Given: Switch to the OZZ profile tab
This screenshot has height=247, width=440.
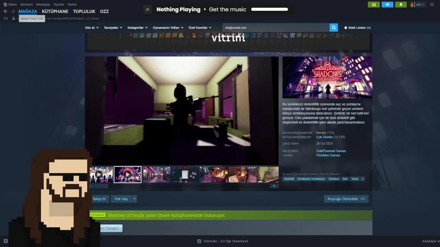Looking at the screenshot, I should (x=104, y=11).
